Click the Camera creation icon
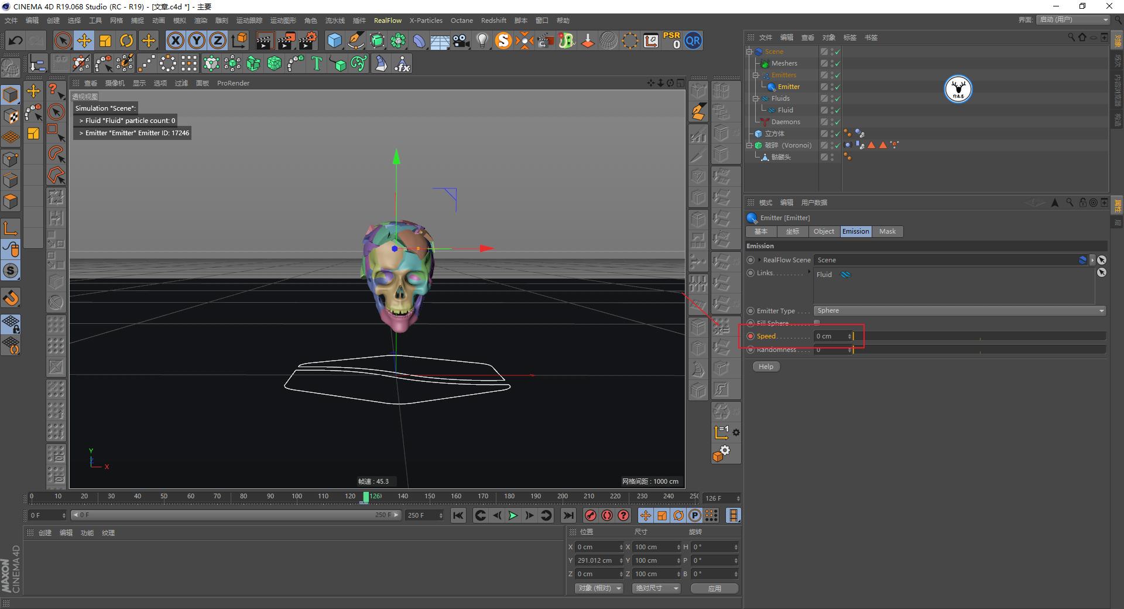This screenshot has height=609, width=1124. (x=461, y=41)
